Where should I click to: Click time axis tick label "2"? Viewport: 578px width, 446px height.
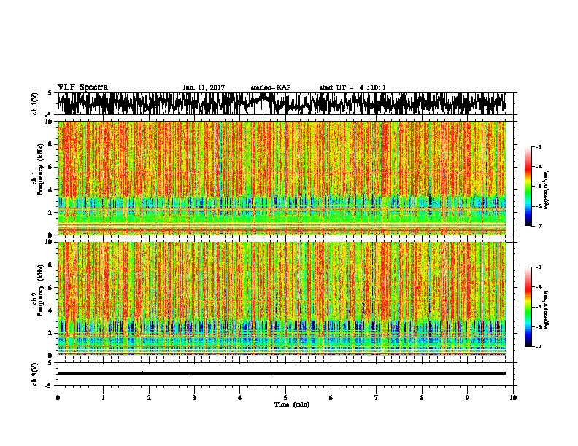(x=149, y=398)
